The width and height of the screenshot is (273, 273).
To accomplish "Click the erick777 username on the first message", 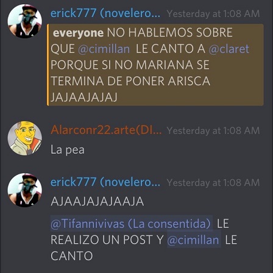I will click(x=105, y=13).
